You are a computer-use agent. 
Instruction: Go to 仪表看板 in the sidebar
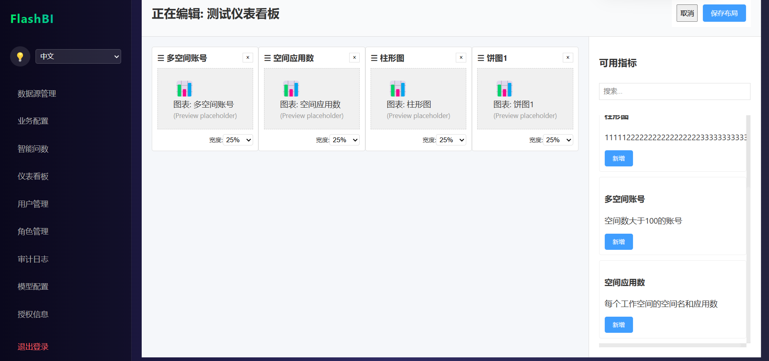tap(33, 176)
